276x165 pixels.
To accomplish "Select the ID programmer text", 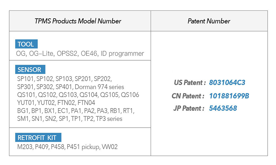I will [x=122, y=54].
